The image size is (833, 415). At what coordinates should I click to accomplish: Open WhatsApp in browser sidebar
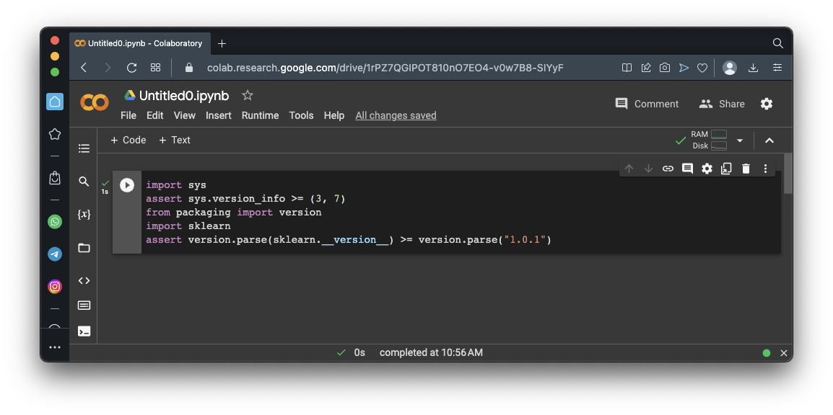pos(55,221)
